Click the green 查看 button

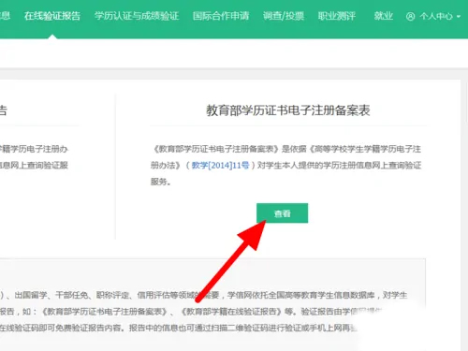[x=282, y=213]
